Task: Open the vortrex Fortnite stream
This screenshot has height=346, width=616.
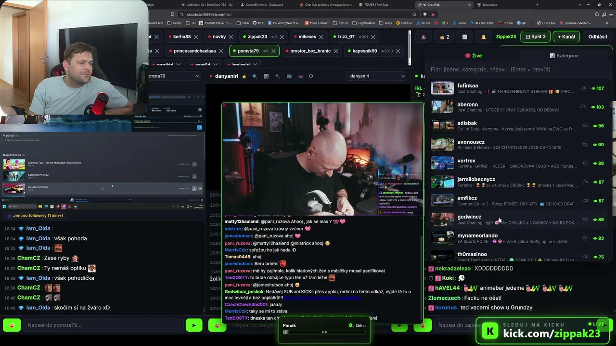Action: click(x=518, y=163)
